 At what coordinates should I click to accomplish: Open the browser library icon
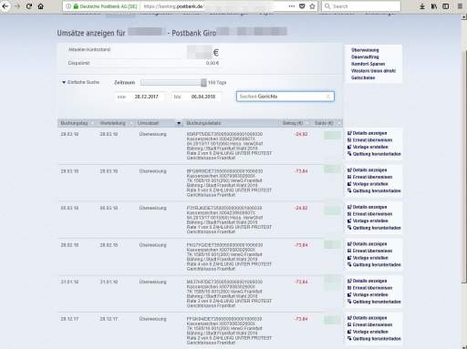click(x=434, y=6)
